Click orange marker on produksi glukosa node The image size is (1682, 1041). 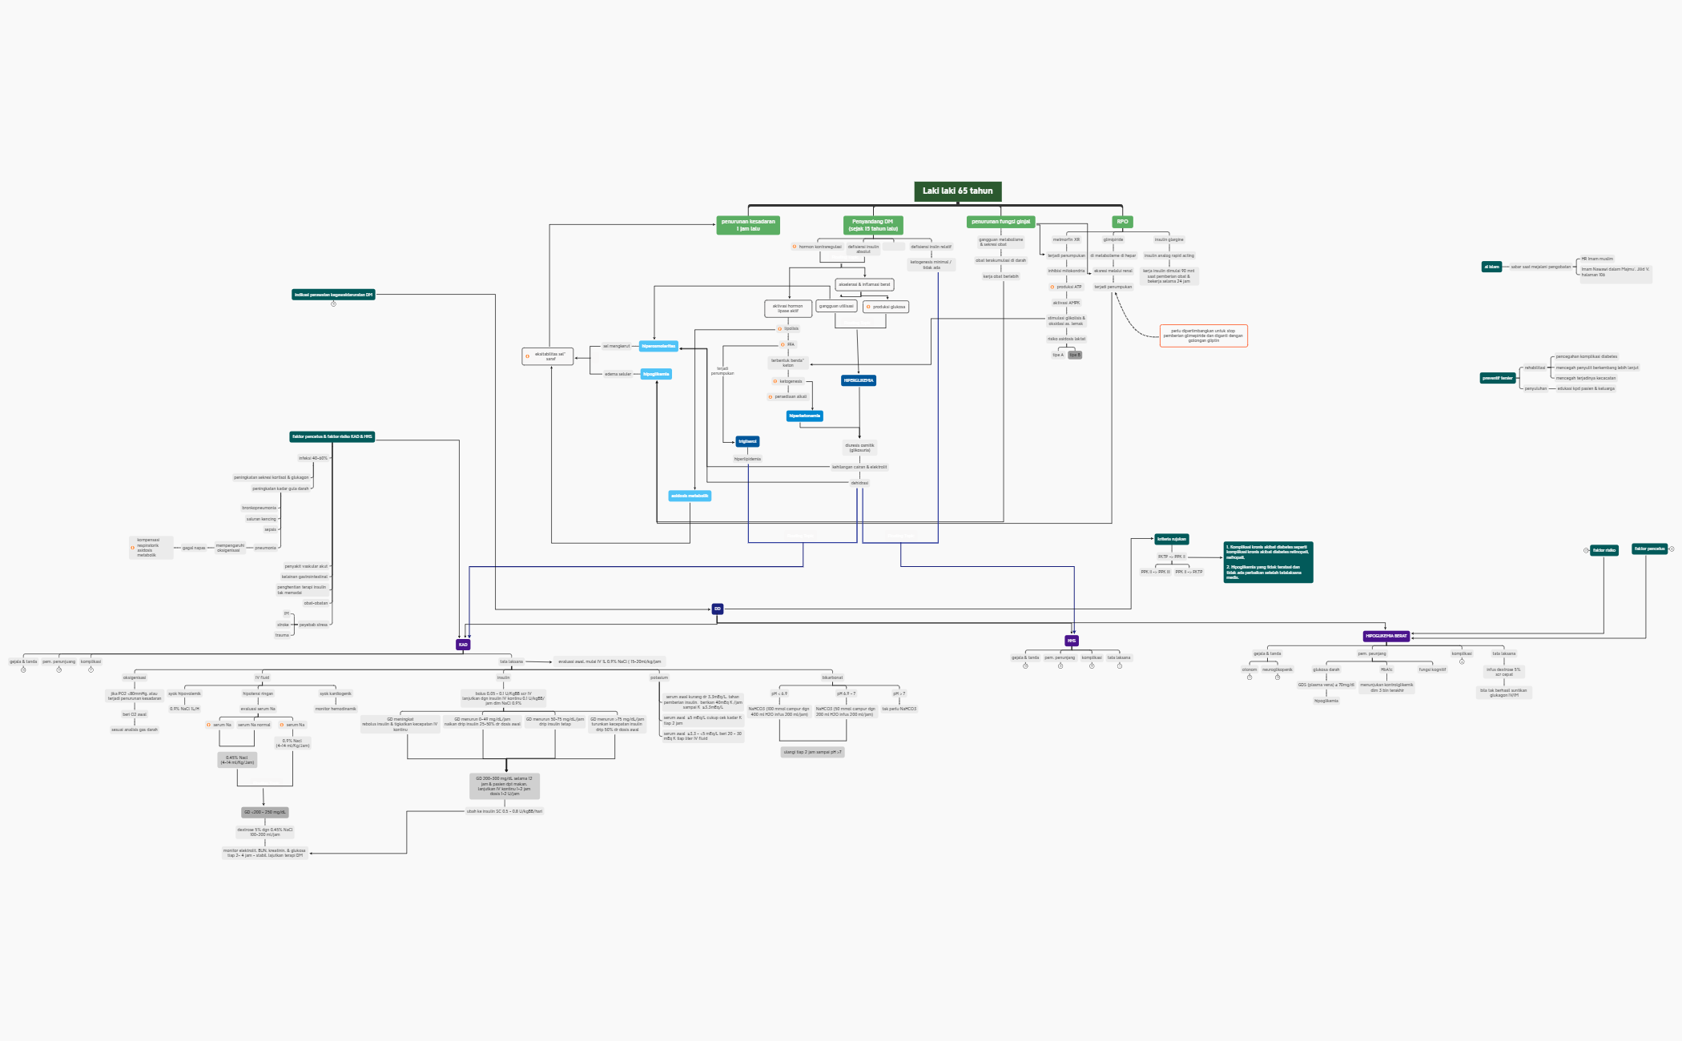point(868,307)
